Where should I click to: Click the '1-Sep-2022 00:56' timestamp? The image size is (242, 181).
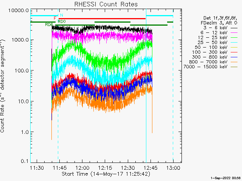tap(225, 178)
